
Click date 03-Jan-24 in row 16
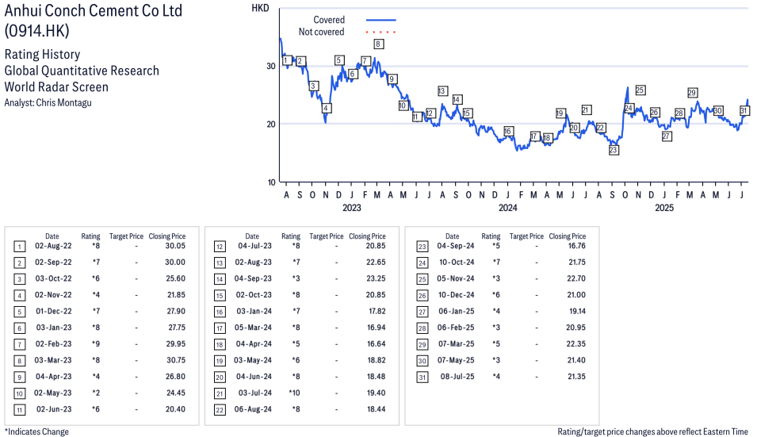254,312
